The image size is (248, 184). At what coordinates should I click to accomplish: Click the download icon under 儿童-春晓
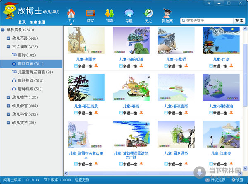pyautogui.click(x=141, y=112)
